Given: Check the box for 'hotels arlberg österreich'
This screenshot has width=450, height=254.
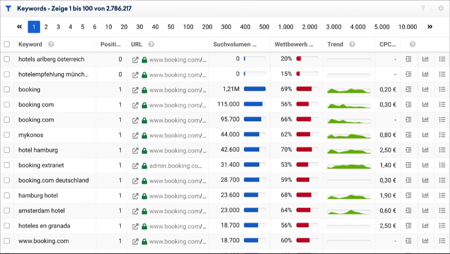Looking at the screenshot, I should tap(7, 59).
